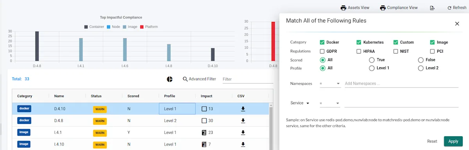Select Scored True radio button

[372, 60]
